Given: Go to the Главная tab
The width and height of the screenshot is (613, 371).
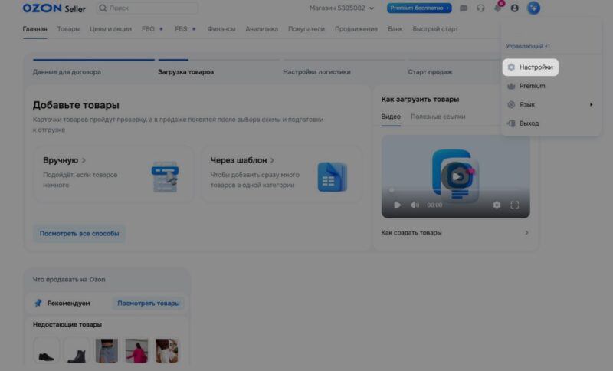Looking at the screenshot, I should click(x=34, y=29).
